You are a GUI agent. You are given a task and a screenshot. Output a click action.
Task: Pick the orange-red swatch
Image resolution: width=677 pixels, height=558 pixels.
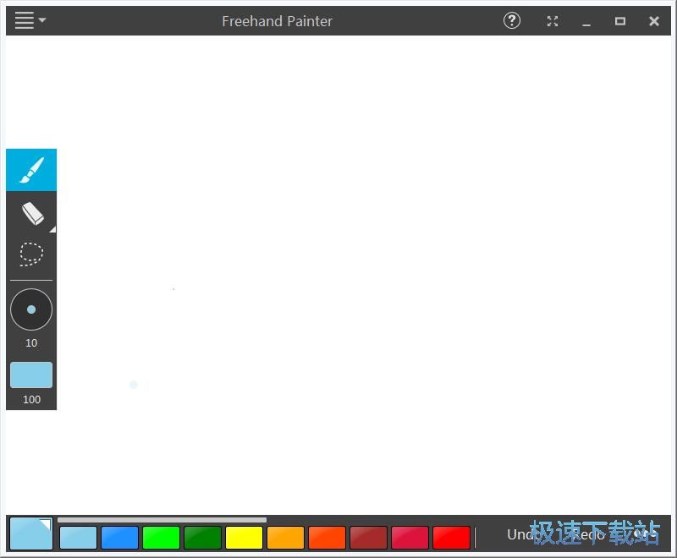click(327, 538)
